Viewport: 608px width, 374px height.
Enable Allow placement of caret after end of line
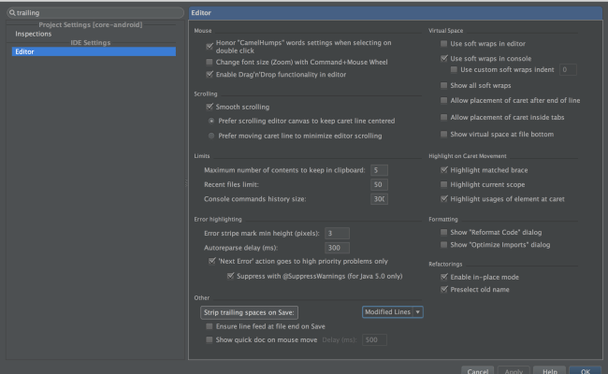[x=443, y=100]
